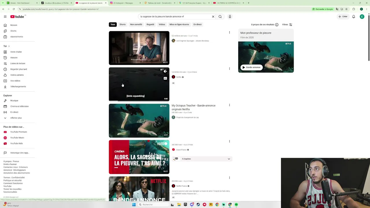
Task: Open the Ouest-France La Sagesse de la Pieuvre thumbnail
Action: (x=139, y=157)
